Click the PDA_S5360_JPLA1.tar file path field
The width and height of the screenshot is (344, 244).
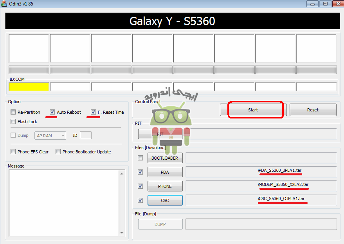261,172
